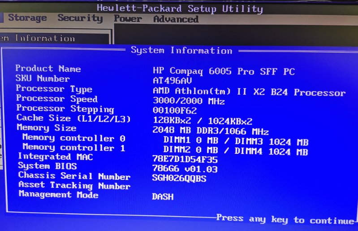
Task: Click the SKU Number label
Action: 43,78
